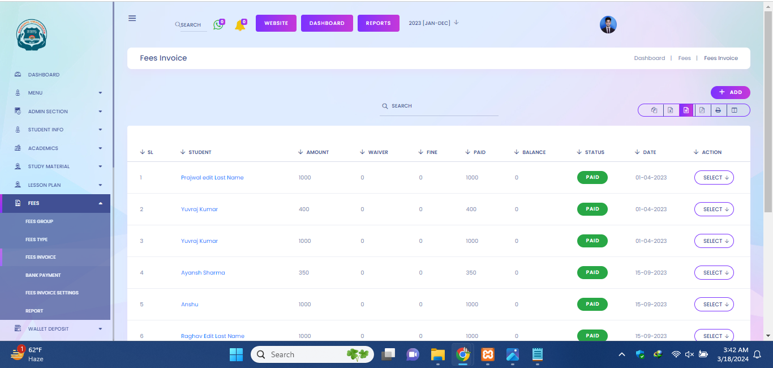Open the user profile avatar

click(x=608, y=24)
